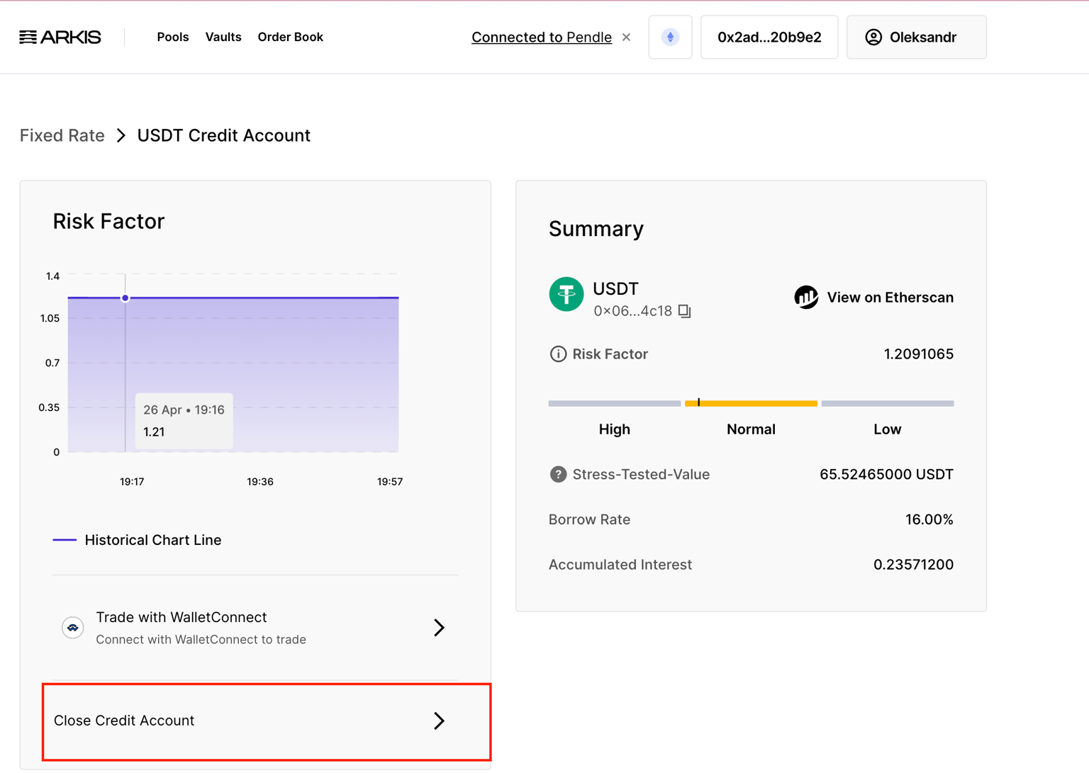The height and width of the screenshot is (773, 1089).
Task: Copy the USDT contract address
Action: pyautogui.click(x=684, y=311)
